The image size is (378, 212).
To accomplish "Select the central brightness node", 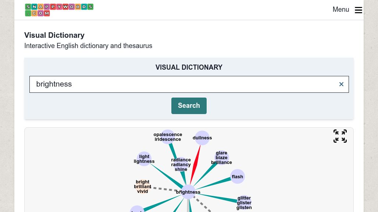I will pos(188,192).
